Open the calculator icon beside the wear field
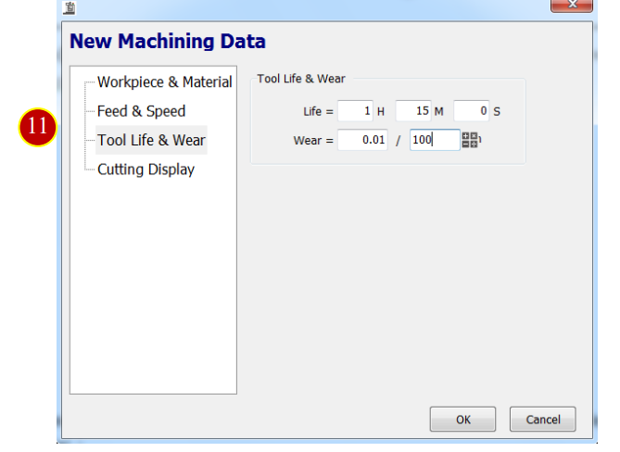 coord(470,140)
